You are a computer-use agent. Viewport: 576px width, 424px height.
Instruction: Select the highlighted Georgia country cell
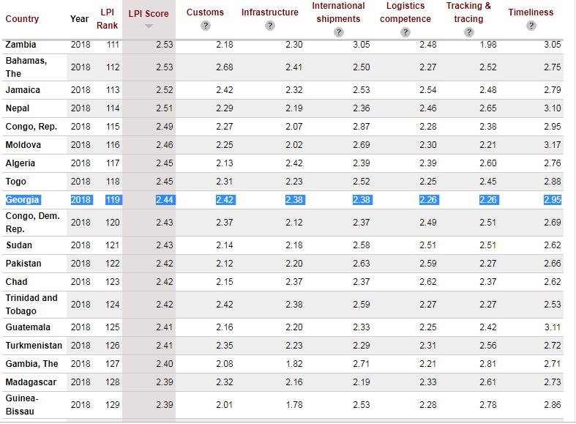point(23,200)
